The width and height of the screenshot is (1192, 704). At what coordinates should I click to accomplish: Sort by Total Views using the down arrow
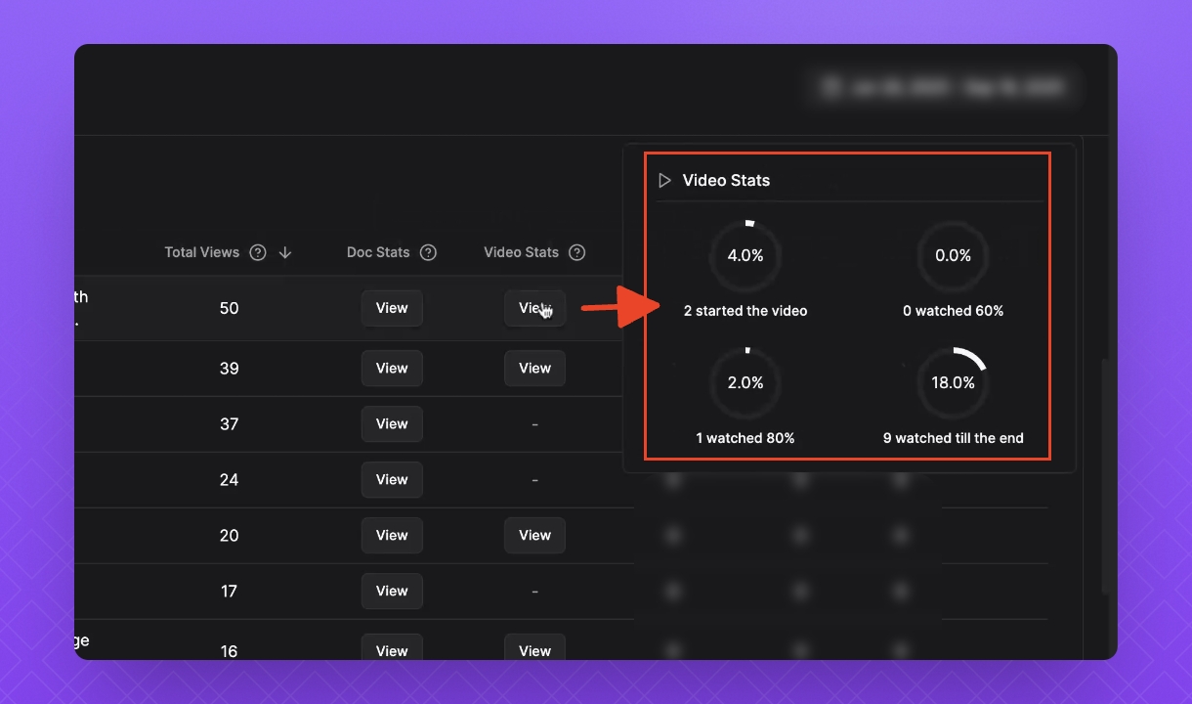click(285, 252)
